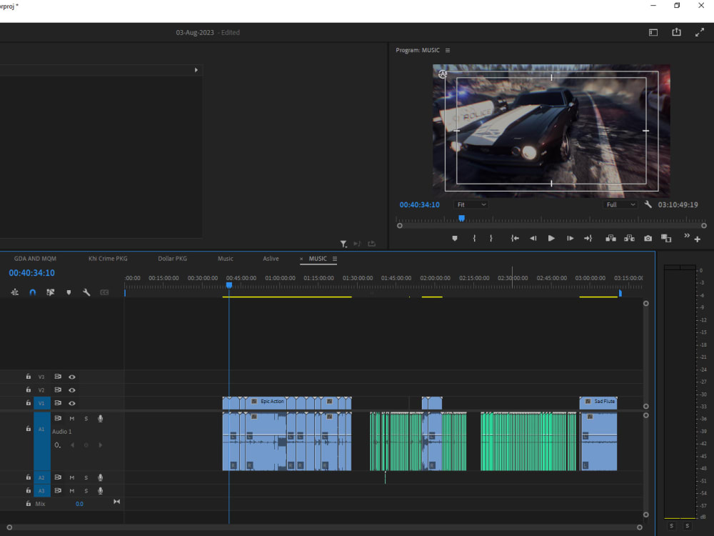The width and height of the screenshot is (714, 536).
Task: Click the Lift button
Action: [610, 238]
